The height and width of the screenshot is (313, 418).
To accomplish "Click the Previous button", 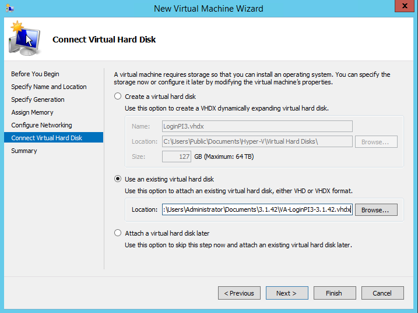I will click(239, 293).
